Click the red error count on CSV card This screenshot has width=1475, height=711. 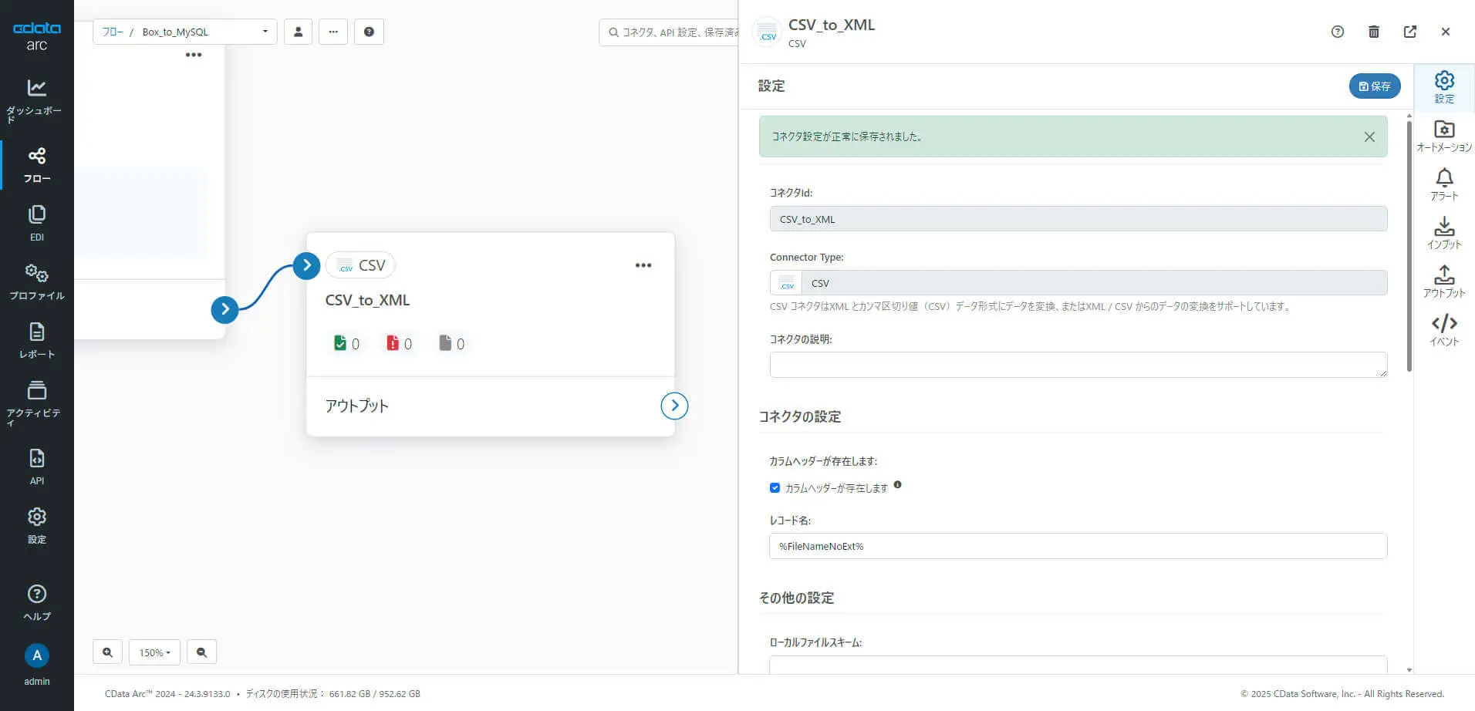coord(399,343)
